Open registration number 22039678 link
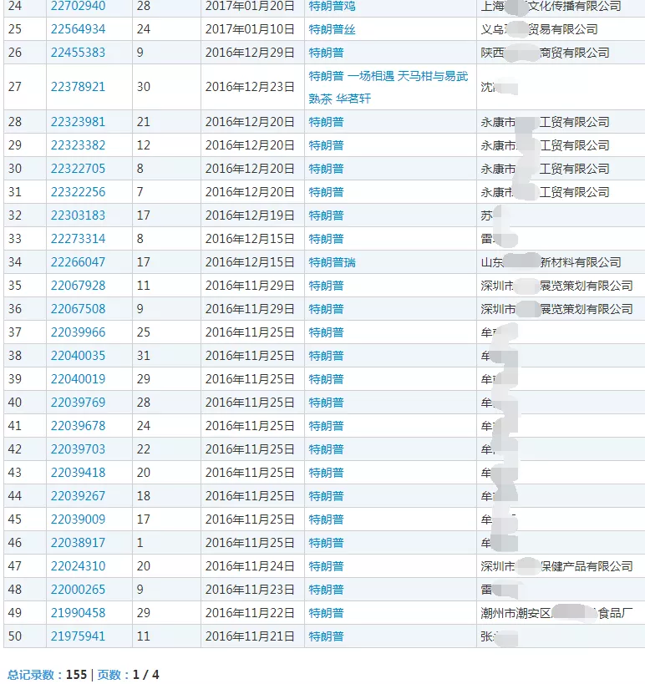 click(78, 426)
